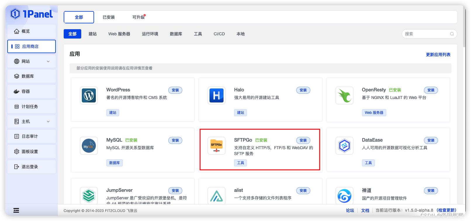The image size is (471, 221).
Task: Open the 论坛 footer link
Action: tap(350, 210)
